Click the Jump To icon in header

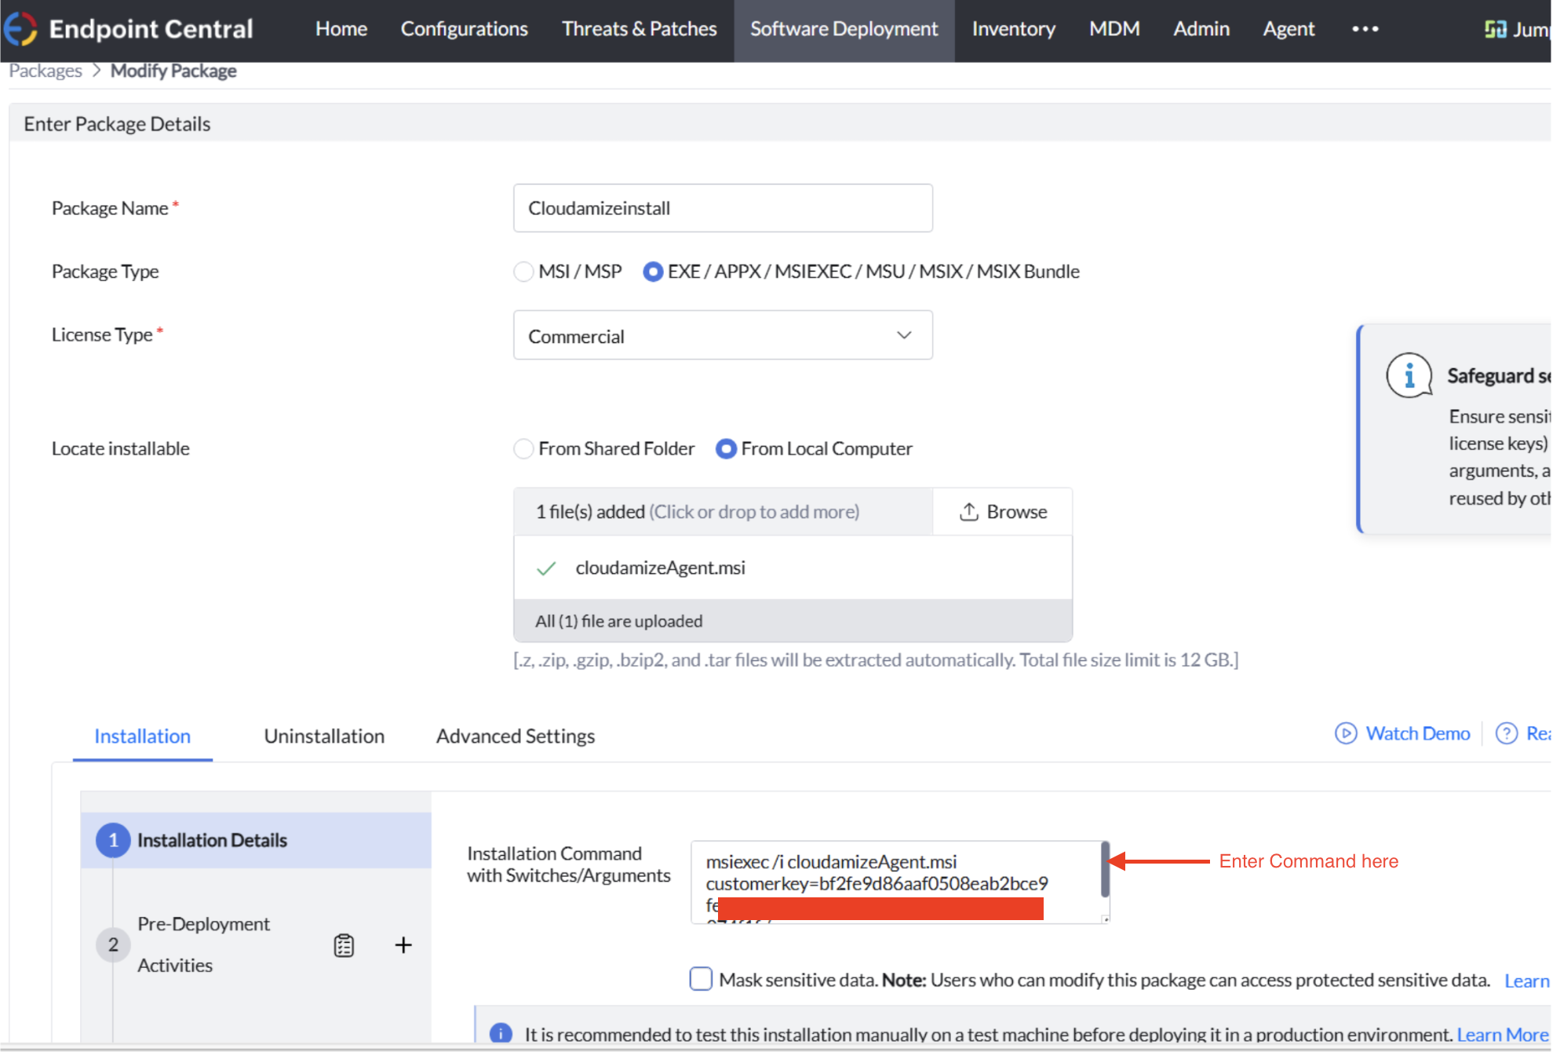point(1495,30)
